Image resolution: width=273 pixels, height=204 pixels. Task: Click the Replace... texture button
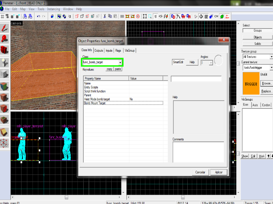coord(267,91)
